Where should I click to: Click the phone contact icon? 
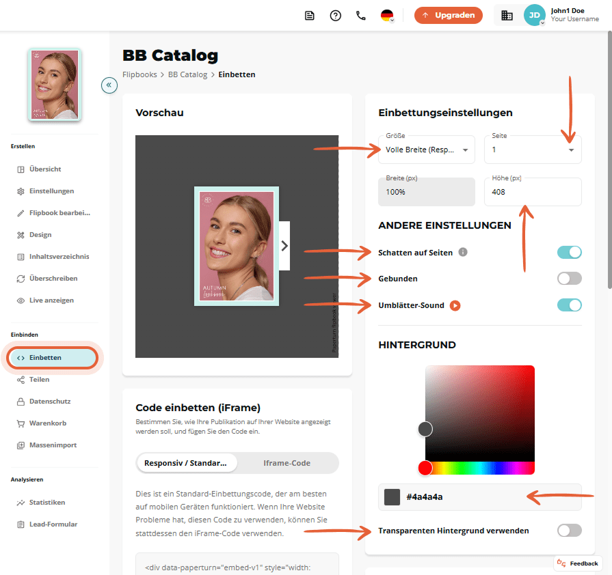(361, 16)
